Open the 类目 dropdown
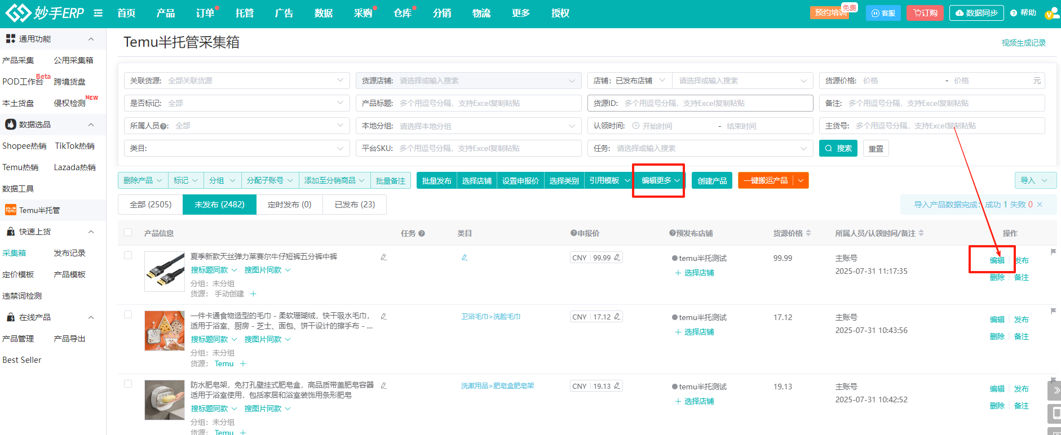Screen dimensions: 1061x435 pos(237,148)
